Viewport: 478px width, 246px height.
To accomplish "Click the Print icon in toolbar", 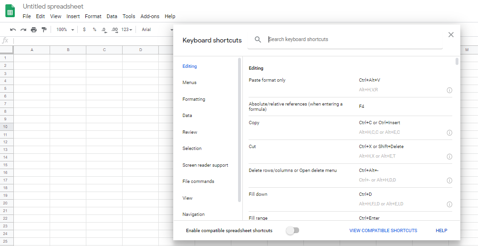I will tap(33, 30).
